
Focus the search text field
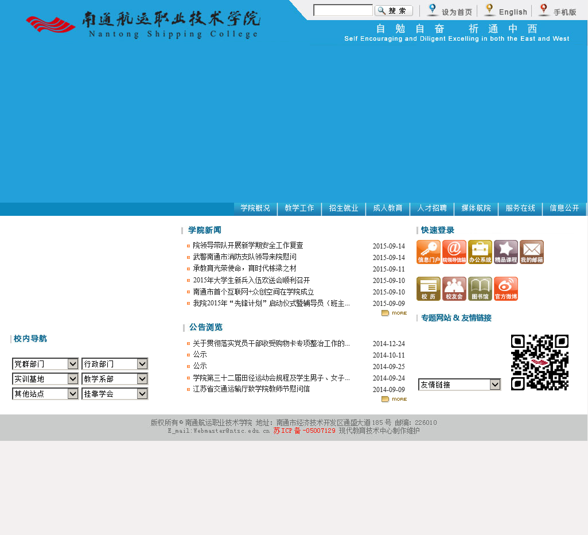click(342, 10)
